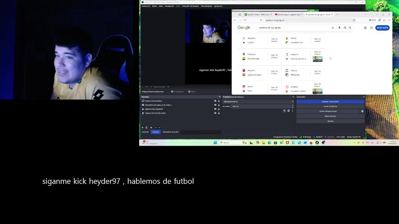Toggle visibility of Dispositivo de captura de video 2
The width and height of the screenshot is (399, 224).
pyautogui.click(x=215, y=105)
